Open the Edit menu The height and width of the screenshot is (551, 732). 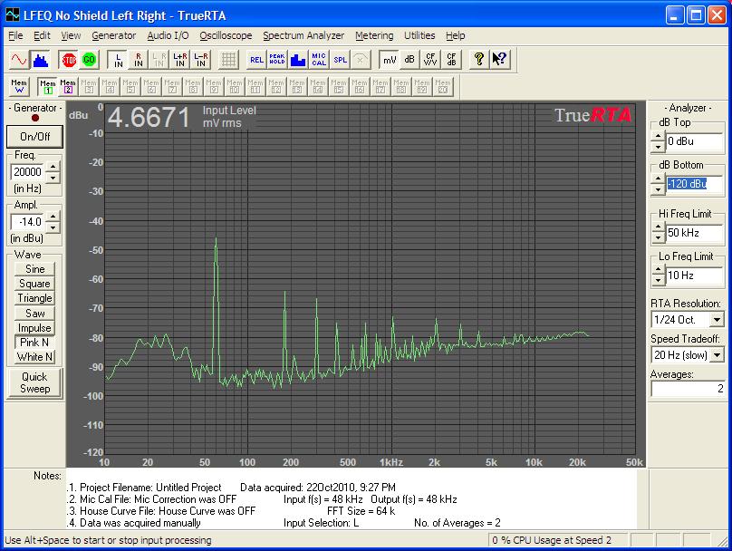coord(42,35)
